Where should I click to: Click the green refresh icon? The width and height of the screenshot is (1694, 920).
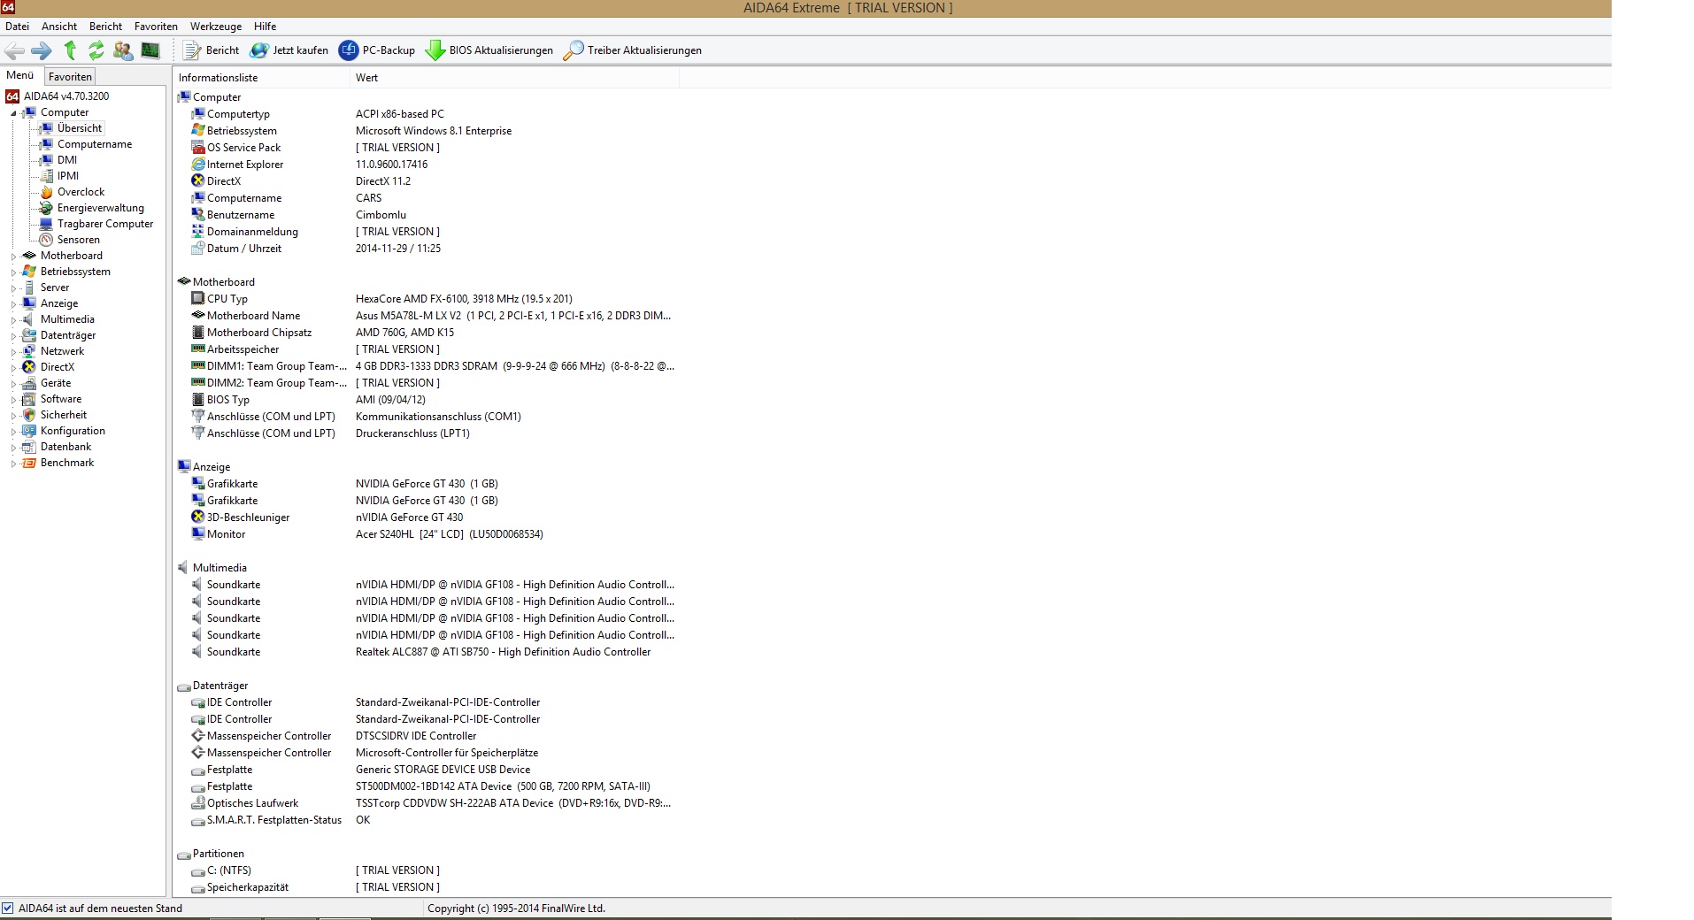click(96, 50)
